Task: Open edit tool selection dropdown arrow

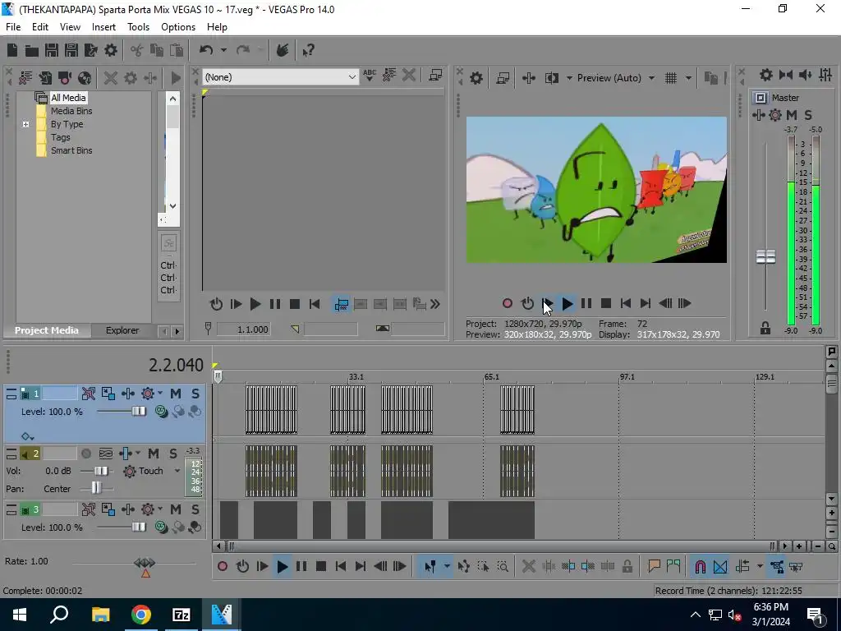Action: tap(446, 566)
